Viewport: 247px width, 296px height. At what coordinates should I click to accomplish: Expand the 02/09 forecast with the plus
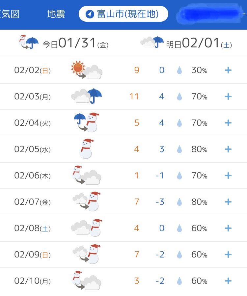[x=228, y=255]
